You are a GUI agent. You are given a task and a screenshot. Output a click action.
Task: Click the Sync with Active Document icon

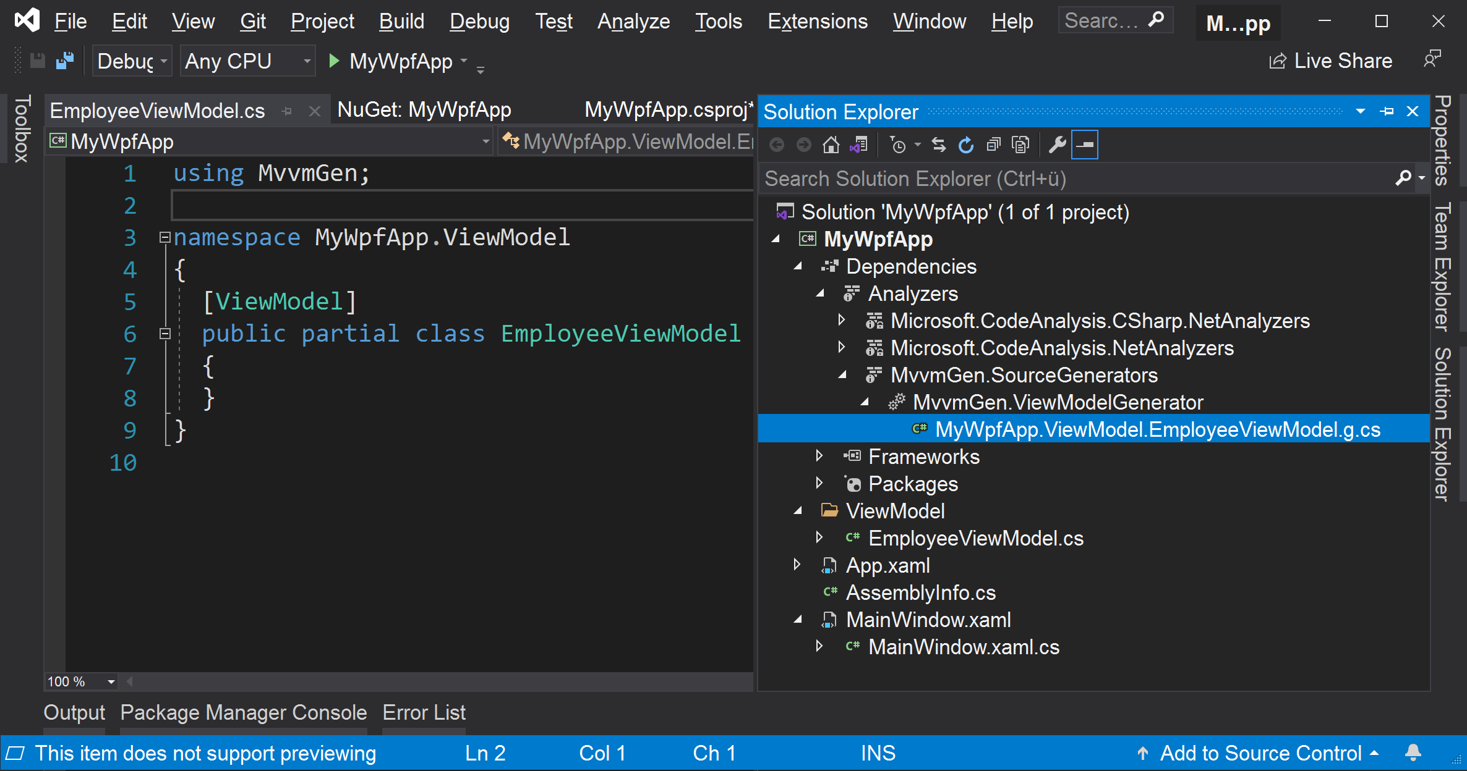pyautogui.click(x=938, y=145)
